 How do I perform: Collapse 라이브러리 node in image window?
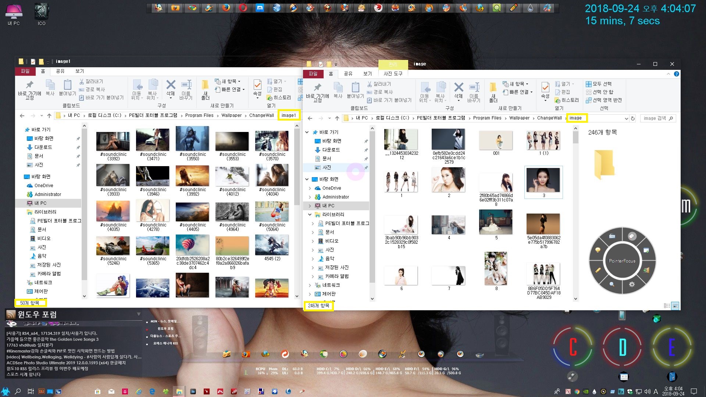[310, 215]
